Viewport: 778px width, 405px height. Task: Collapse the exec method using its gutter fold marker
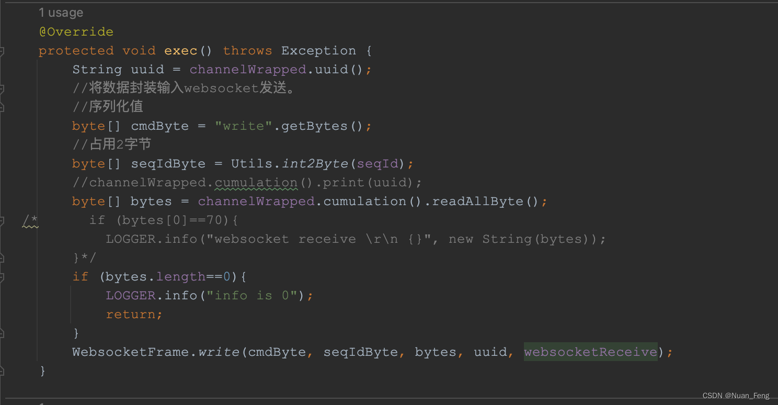pos(2,51)
